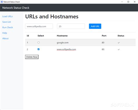Viewport: 138px width, 110px height.
Task: Maximize the Network Status Check window
Action: click(x=128, y=2)
